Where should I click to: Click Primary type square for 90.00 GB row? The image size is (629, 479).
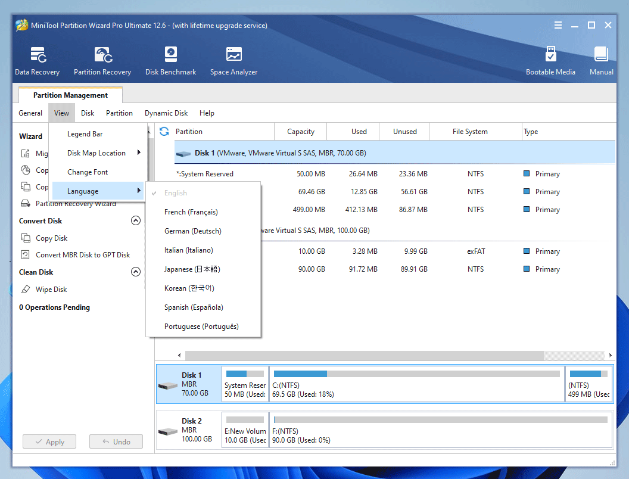(527, 269)
